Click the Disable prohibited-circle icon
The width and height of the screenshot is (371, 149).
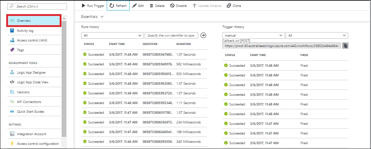(x=172, y=6)
